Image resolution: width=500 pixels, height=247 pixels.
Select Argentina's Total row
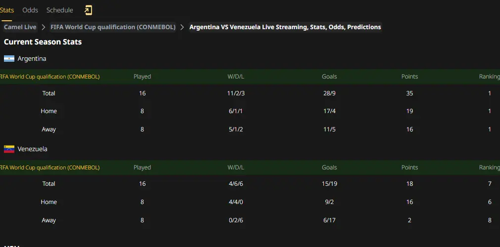click(x=250, y=93)
